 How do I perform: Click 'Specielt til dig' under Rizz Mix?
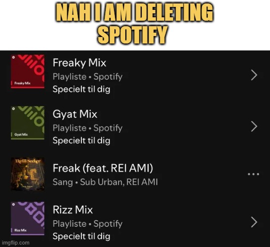click(x=81, y=236)
